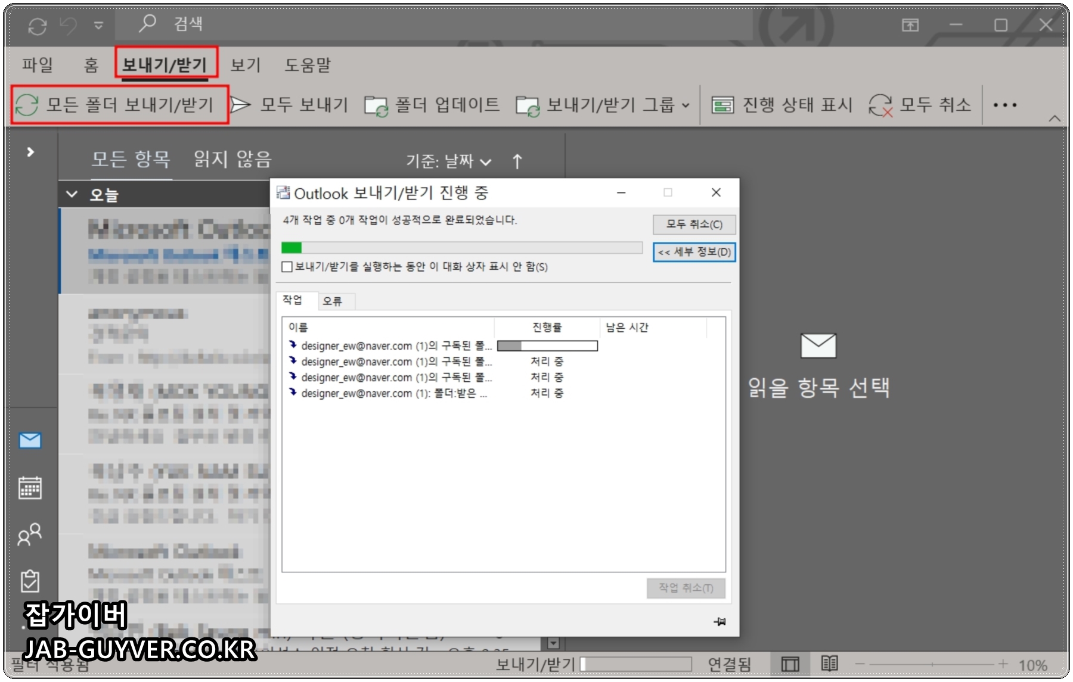Select the 읽지 않음 filter tab

pos(233,159)
